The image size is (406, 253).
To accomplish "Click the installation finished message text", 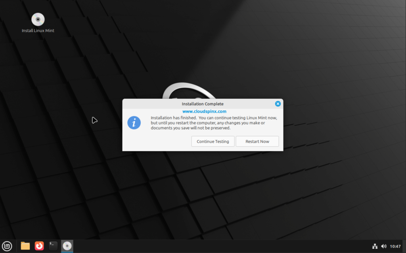I will (x=214, y=123).
